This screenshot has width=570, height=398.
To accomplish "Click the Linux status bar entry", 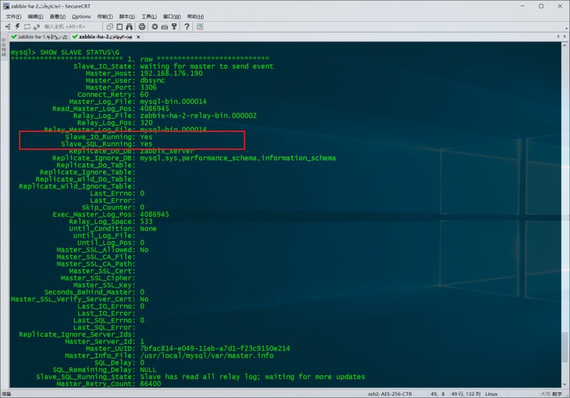I will (491, 394).
